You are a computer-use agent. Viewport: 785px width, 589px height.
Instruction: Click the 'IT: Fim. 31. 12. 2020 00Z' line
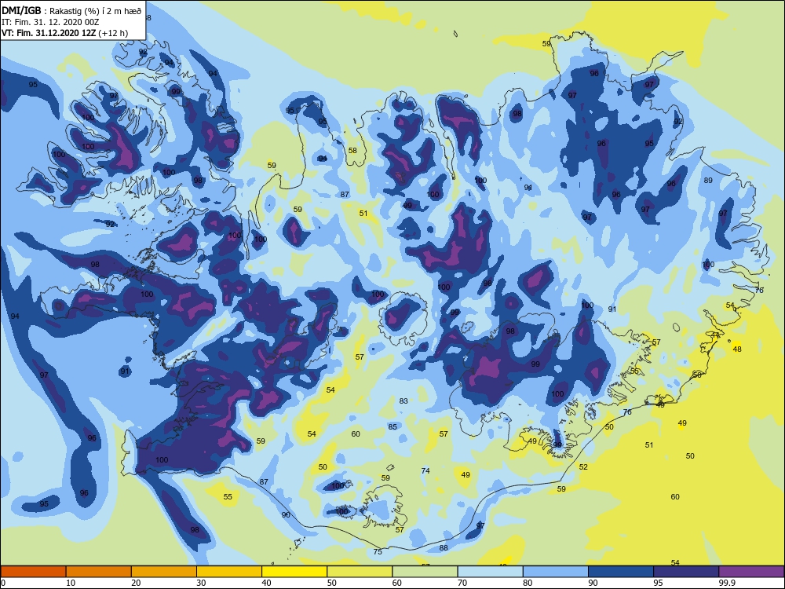coord(50,22)
